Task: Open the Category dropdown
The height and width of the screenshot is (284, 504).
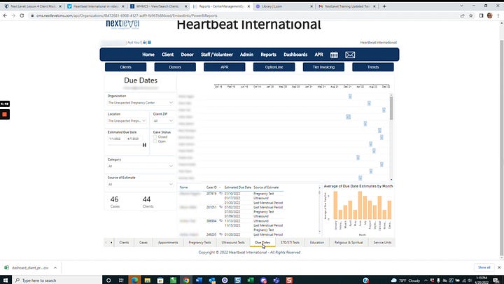Action: [x=141, y=166]
